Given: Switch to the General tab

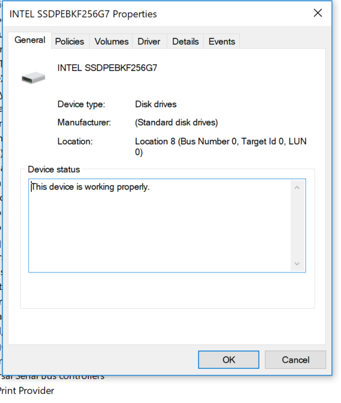Looking at the screenshot, I should [x=30, y=40].
